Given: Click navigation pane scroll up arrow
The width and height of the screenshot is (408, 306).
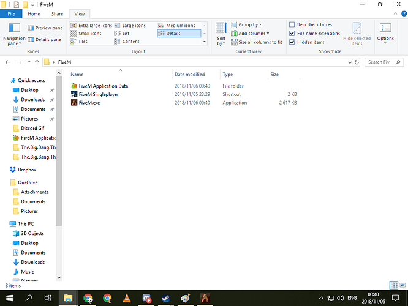Looking at the screenshot, I should [x=59, y=73].
